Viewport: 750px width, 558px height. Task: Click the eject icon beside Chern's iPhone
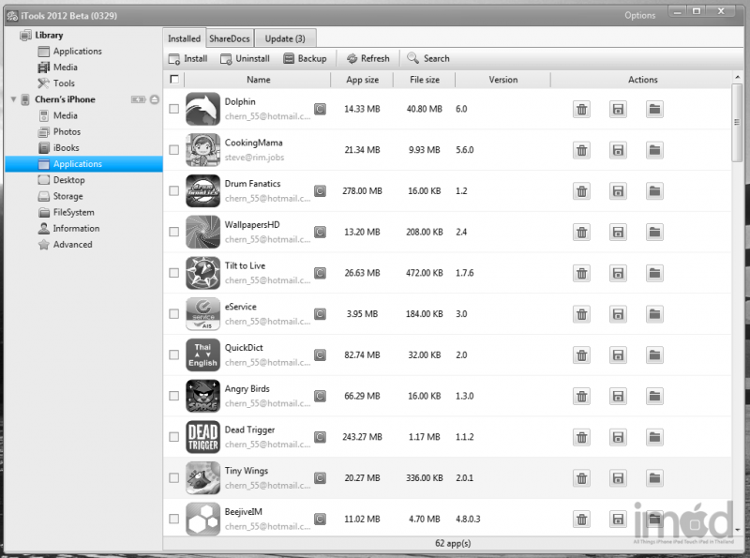pyautogui.click(x=155, y=99)
